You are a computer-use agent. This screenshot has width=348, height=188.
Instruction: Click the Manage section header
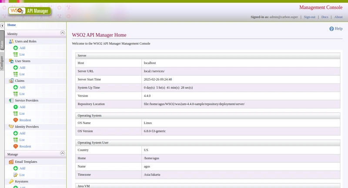click(36, 154)
